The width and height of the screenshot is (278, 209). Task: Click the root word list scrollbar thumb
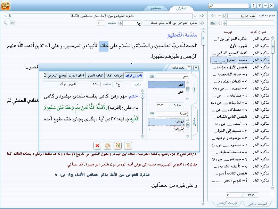coord(188,88)
